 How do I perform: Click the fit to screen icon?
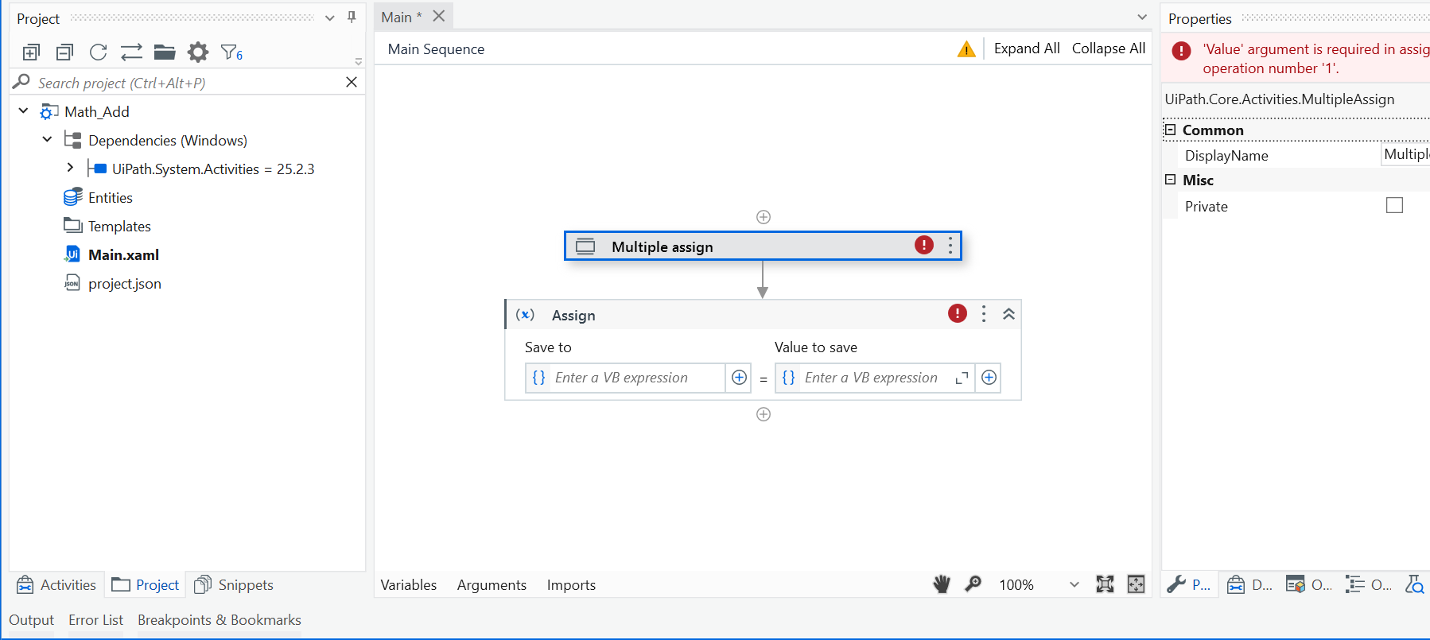(1105, 584)
